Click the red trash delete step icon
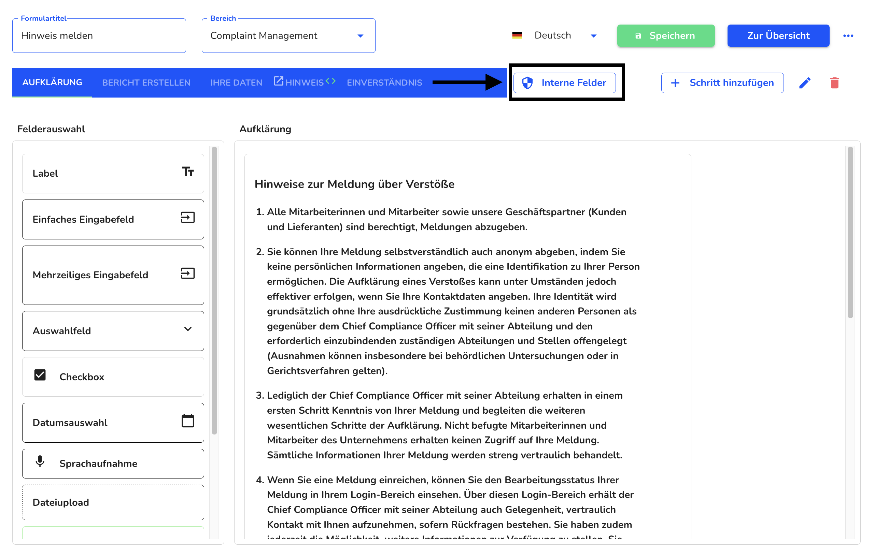 834,83
